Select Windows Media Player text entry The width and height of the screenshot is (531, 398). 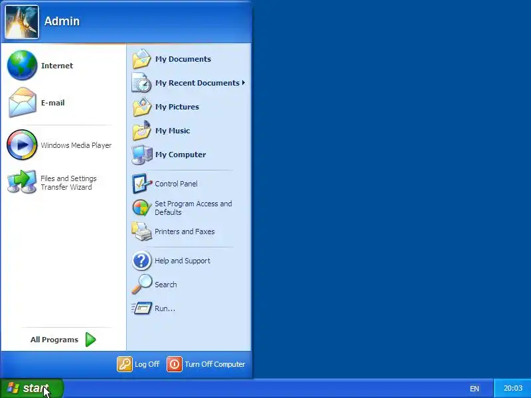click(76, 145)
